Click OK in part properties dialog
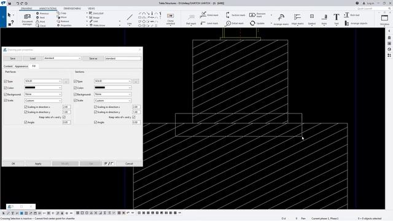The height and width of the screenshot is (221, 393). [x=14, y=164]
